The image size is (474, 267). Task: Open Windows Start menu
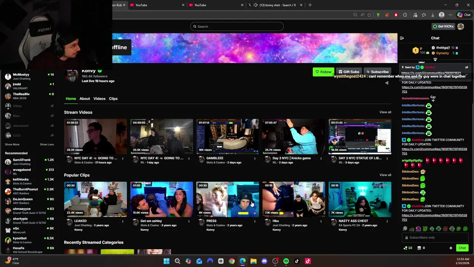tap(167, 261)
